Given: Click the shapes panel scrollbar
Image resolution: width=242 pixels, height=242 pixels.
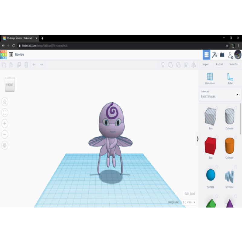Looking at the screenshot, I should (x=240, y=119).
